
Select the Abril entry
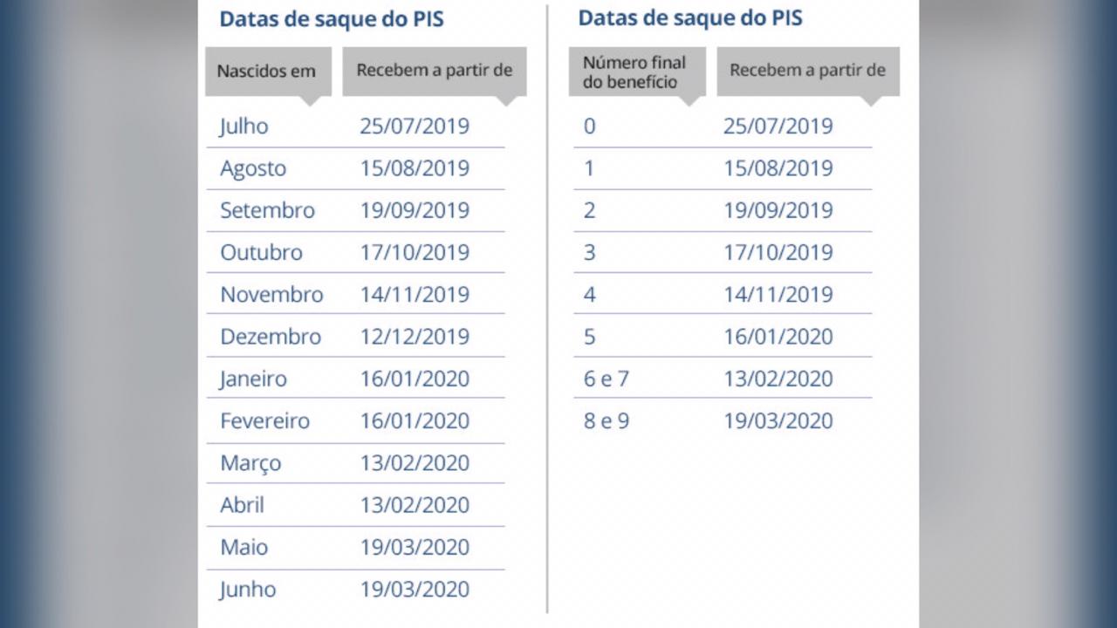point(242,505)
